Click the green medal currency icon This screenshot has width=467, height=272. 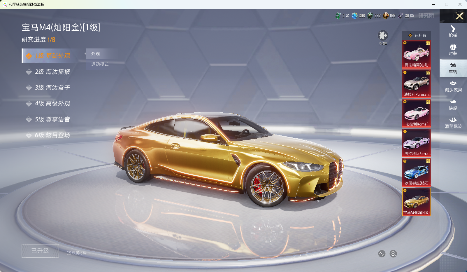(x=370, y=15)
